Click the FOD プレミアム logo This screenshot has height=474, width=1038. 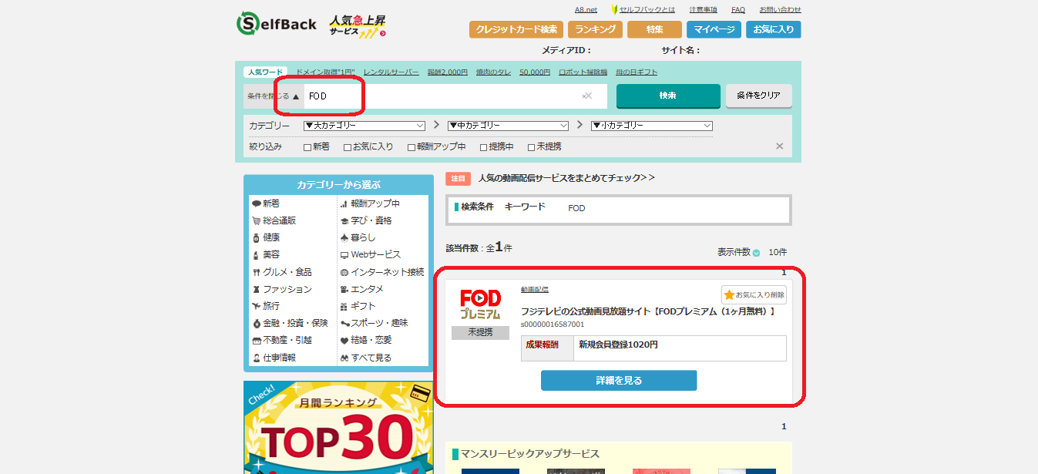[x=480, y=305]
